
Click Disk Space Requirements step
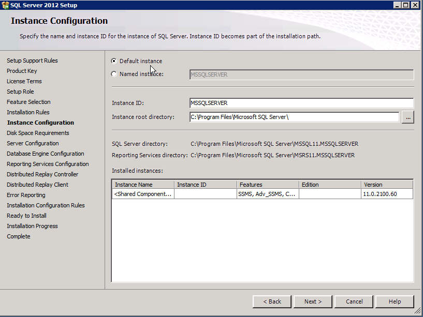pos(38,133)
